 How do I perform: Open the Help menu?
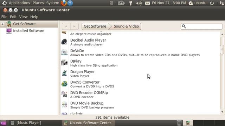[34, 17]
